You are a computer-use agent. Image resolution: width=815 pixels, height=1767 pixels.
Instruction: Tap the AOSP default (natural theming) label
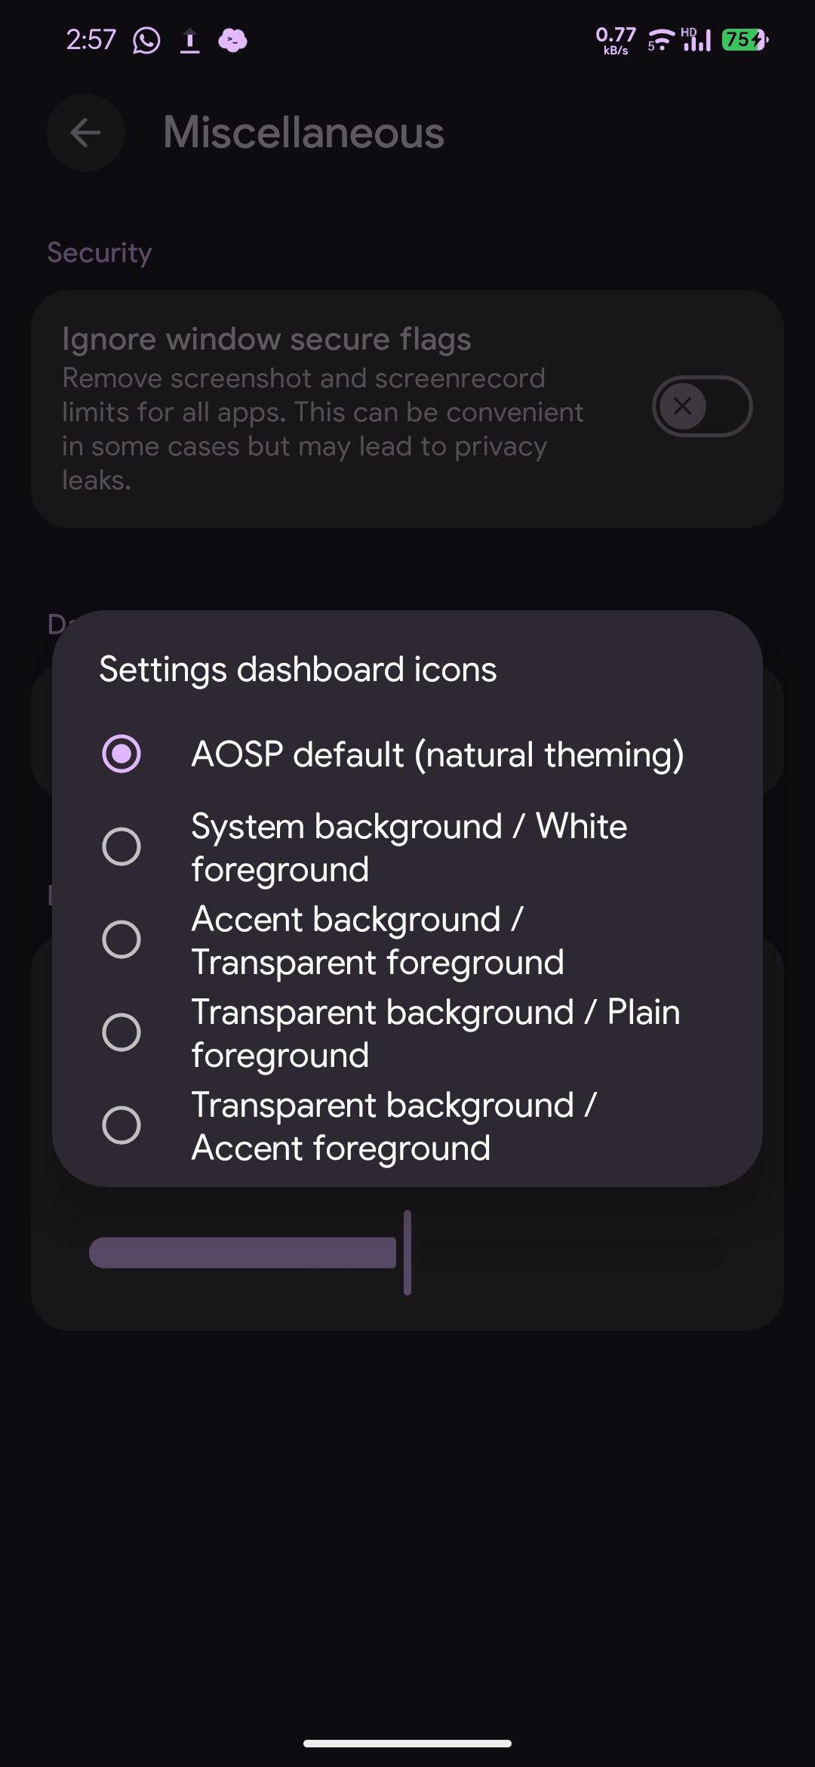pos(438,754)
